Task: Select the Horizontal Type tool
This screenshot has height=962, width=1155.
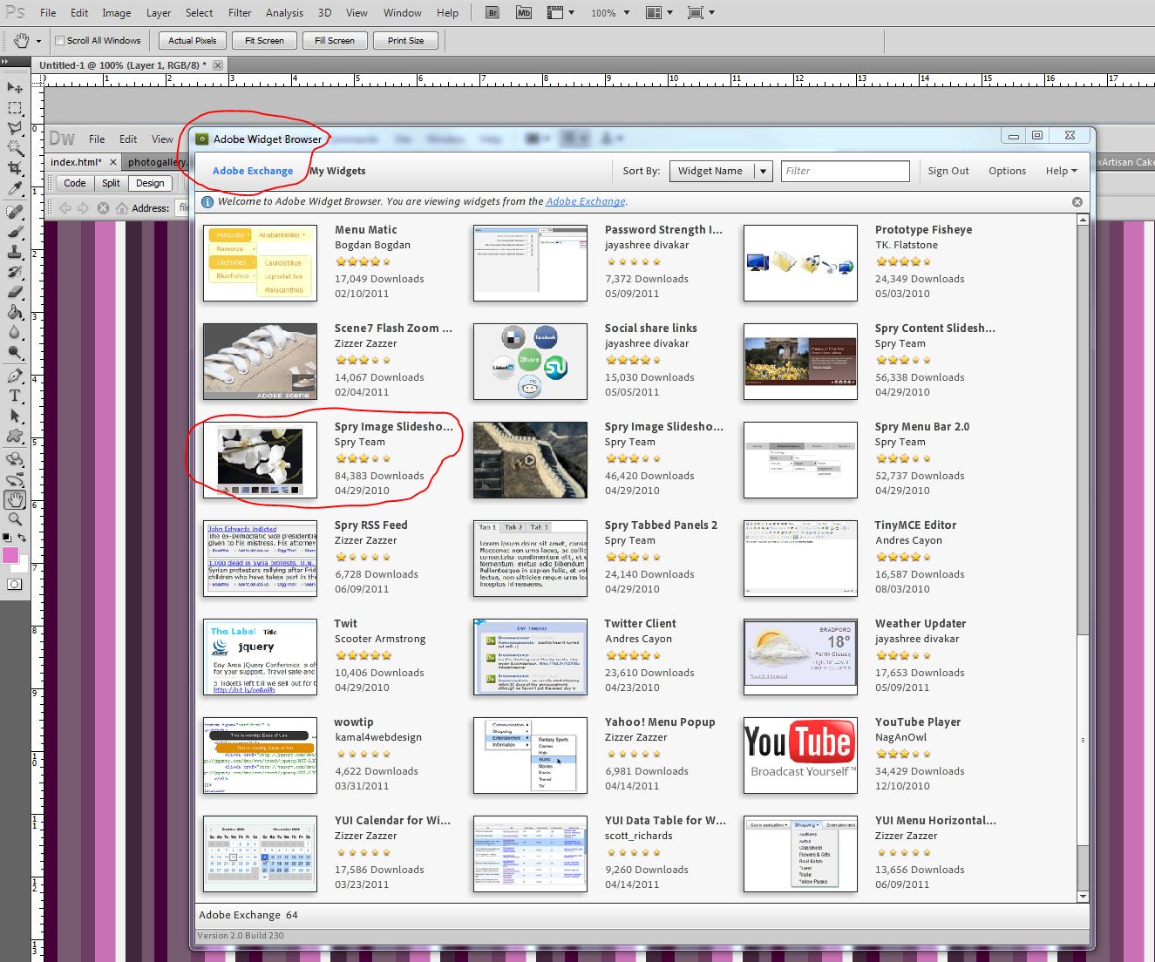Action: [15, 396]
